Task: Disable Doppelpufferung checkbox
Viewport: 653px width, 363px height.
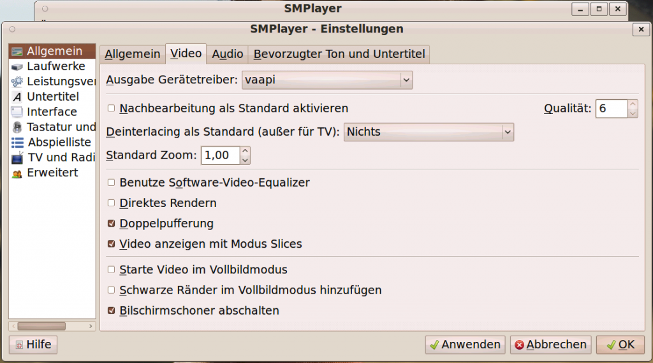Action: [x=111, y=224]
